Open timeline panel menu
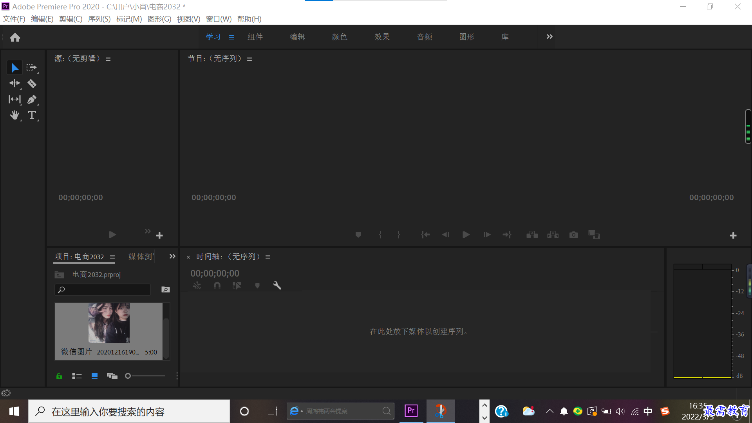 tap(268, 257)
